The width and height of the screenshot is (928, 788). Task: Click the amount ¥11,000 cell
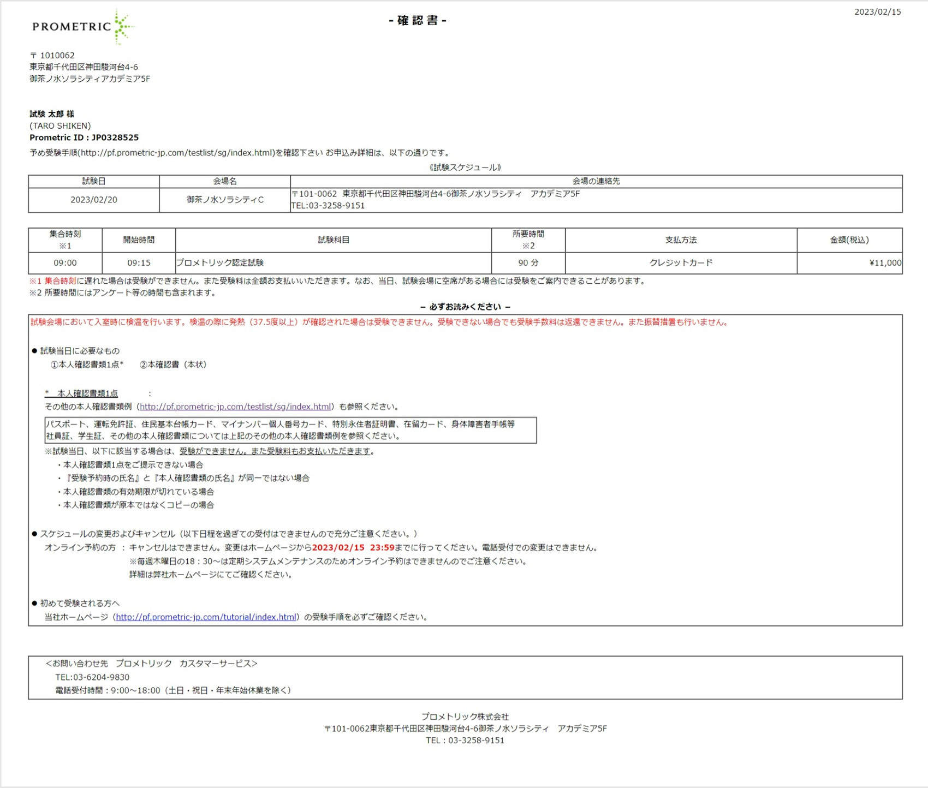pyautogui.click(x=849, y=263)
